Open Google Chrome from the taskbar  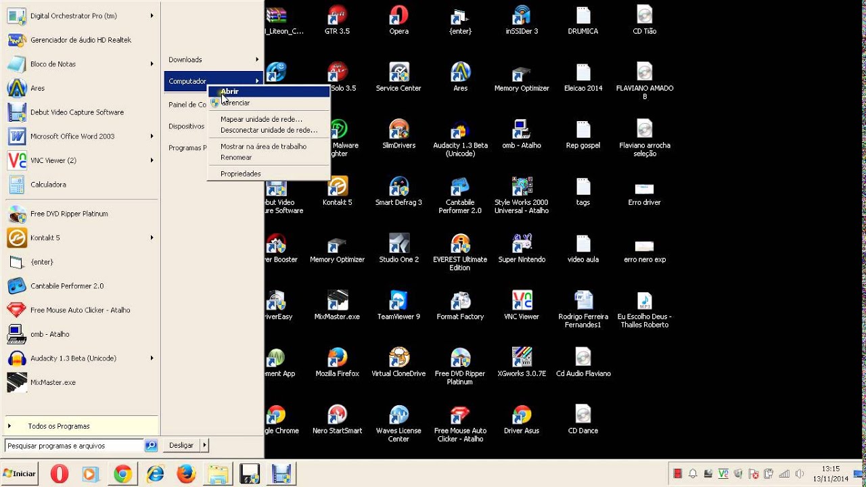tap(122, 474)
